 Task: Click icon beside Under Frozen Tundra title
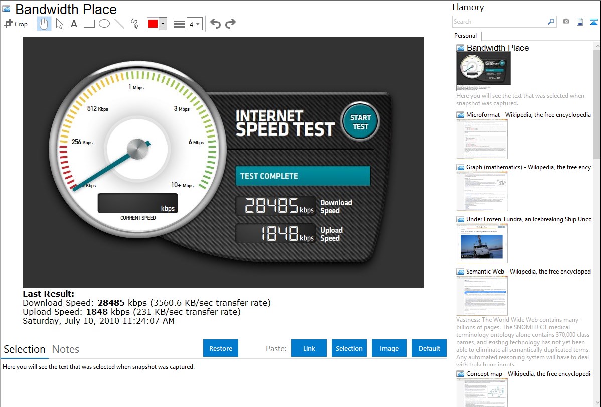point(460,219)
